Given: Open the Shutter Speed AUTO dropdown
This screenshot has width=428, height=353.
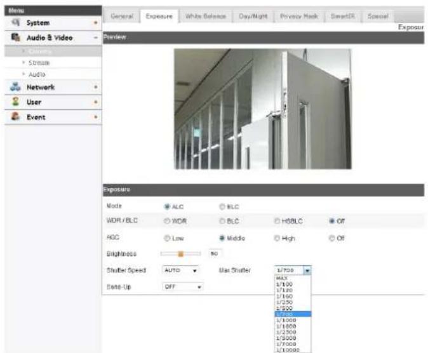Looking at the screenshot, I should pos(180,270).
